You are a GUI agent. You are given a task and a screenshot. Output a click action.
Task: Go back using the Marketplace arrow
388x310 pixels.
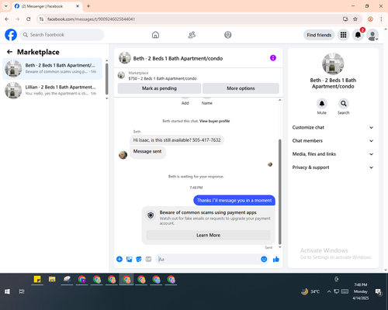9,52
